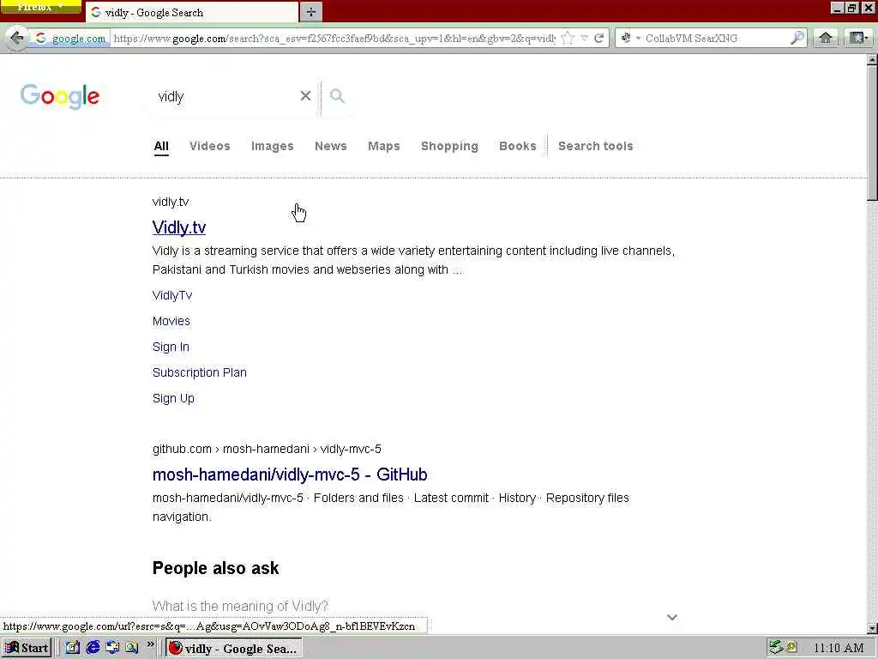Image resolution: width=878 pixels, height=659 pixels.
Task: Switch to News results tab
Action: coord(330,146)
